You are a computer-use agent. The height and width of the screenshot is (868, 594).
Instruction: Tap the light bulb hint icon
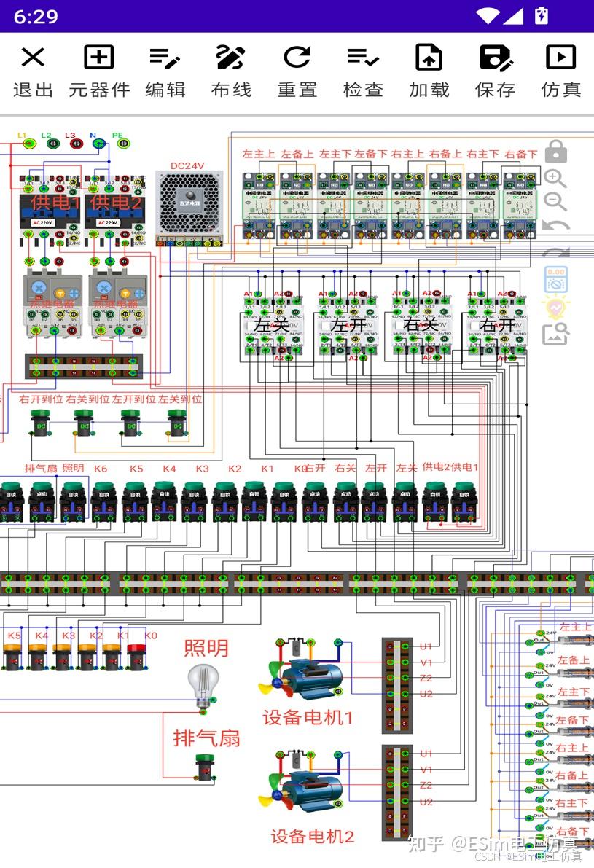[x=556, y=308]
